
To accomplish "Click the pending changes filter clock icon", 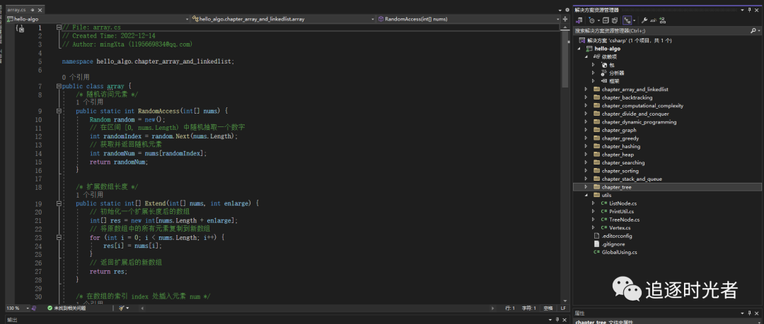I will pos(591,20).
